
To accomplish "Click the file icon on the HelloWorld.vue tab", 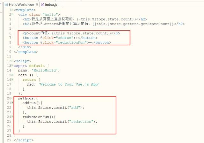I will (6, 4).
